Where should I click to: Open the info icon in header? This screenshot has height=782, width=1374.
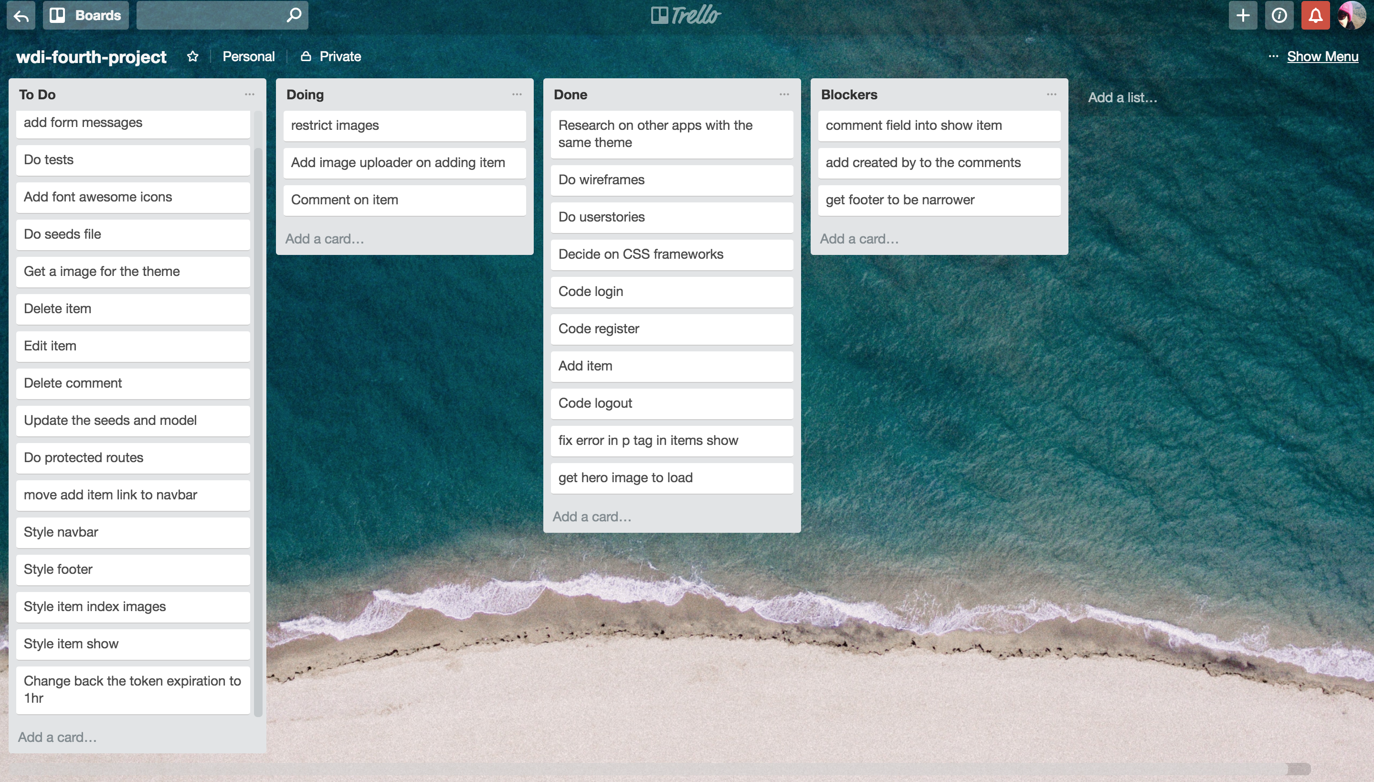(x=1279, y=16)
